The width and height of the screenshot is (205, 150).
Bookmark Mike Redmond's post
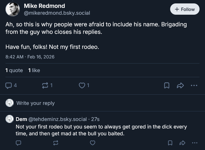coord(167,86)
